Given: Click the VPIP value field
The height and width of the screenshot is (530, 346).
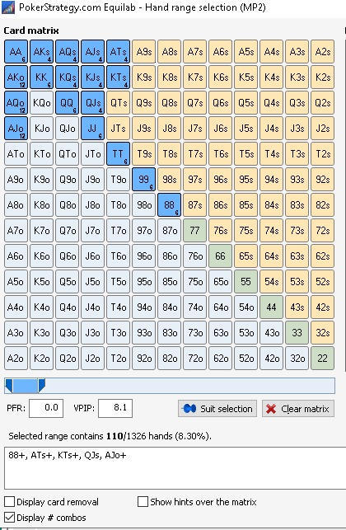Looking at the screenshot, I should tap(115, 408).
